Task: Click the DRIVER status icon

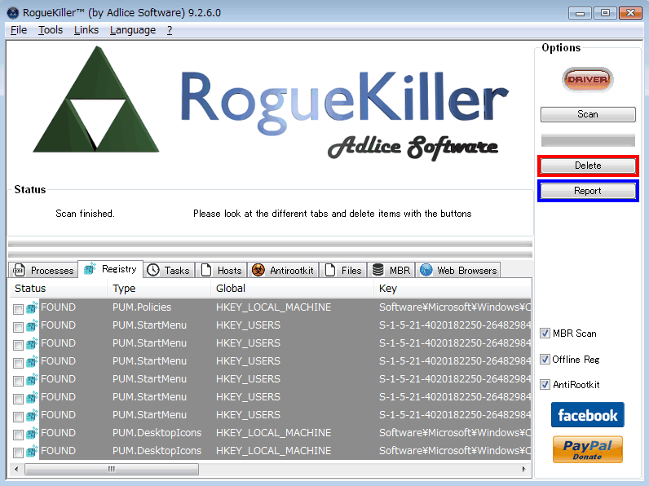Action: pos(587,79)
